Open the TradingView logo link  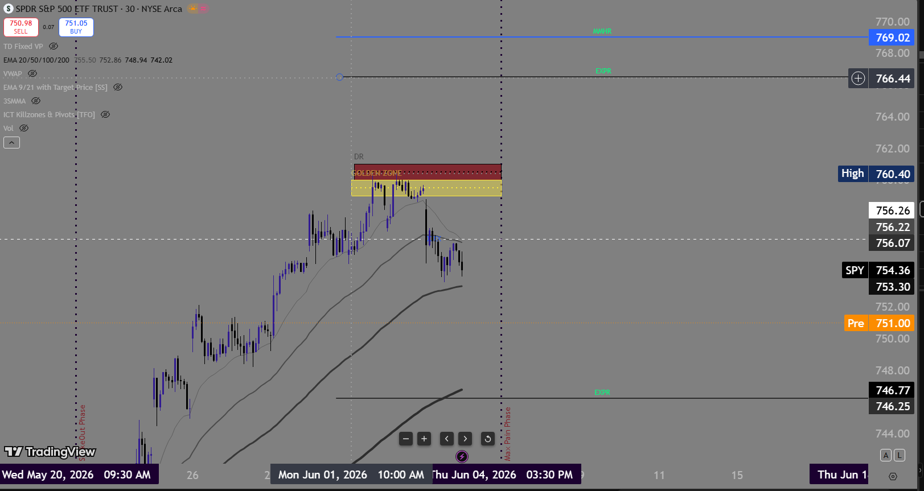tap(50, 452)
